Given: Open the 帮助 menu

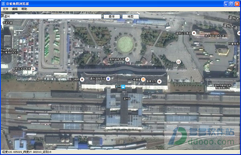Looking at the screenshot, I should 24,9.
